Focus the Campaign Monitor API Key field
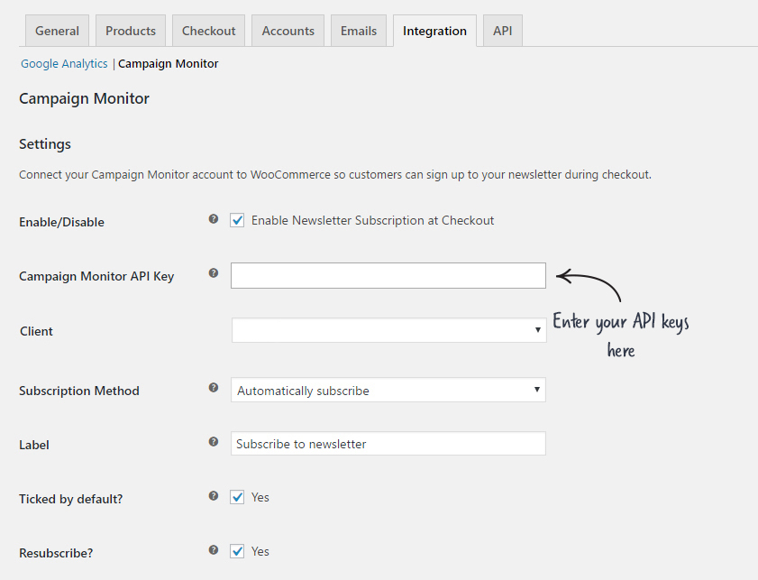The image size is (758, 580). 388,276
